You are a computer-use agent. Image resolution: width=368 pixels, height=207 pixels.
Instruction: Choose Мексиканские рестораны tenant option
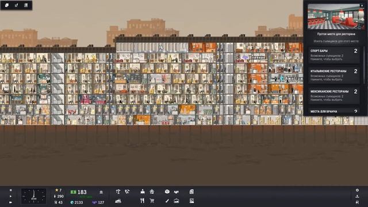pyautogui.click(x=334, y=95)
